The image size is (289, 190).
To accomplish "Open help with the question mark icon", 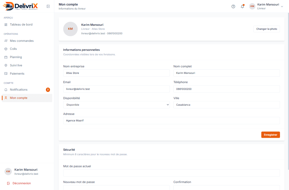I will click(x=233, y=7).
